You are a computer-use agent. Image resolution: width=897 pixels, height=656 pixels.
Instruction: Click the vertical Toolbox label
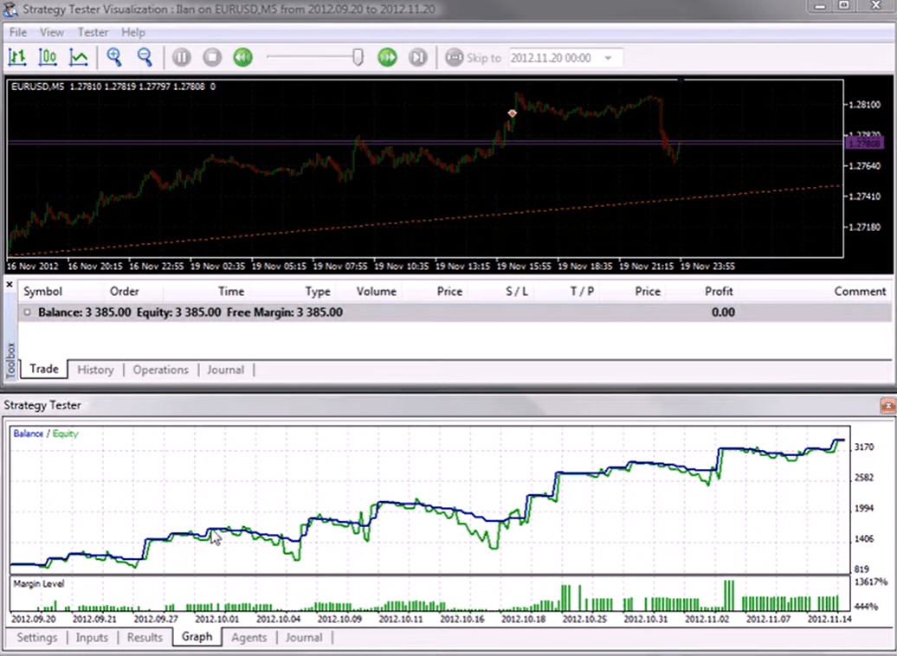tap(10, 360)
